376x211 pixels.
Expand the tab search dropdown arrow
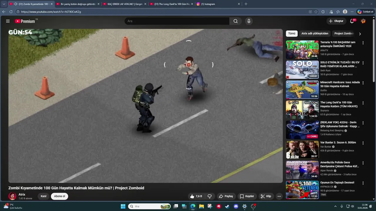pyautogui.click(x=4, y=4)
